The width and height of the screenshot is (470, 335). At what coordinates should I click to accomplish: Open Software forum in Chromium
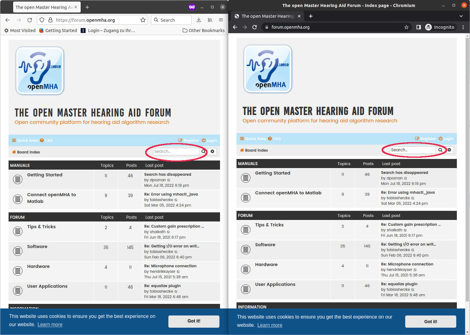coord(265,245)
